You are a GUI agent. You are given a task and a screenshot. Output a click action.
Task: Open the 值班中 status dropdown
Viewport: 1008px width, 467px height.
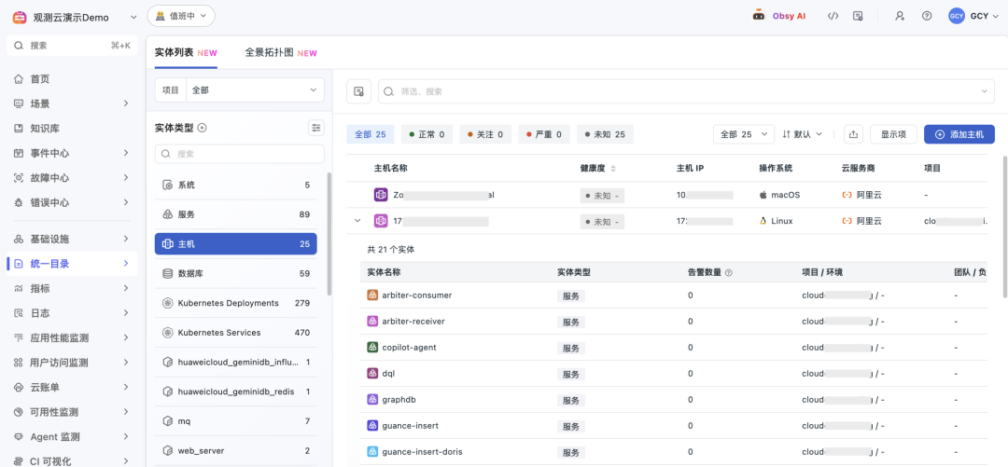point(181,16)
